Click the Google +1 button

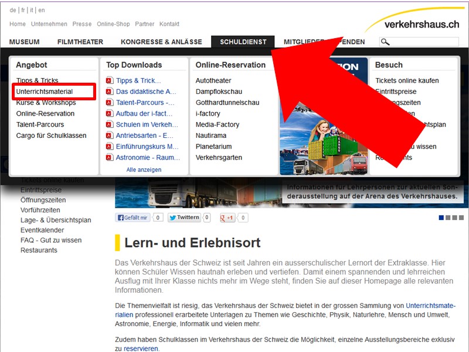click(x=227, y=218)
